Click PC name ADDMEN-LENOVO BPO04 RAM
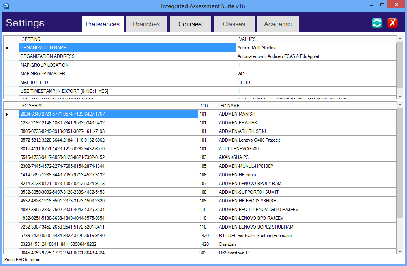407x266 pixels. (x=307, y=184)
